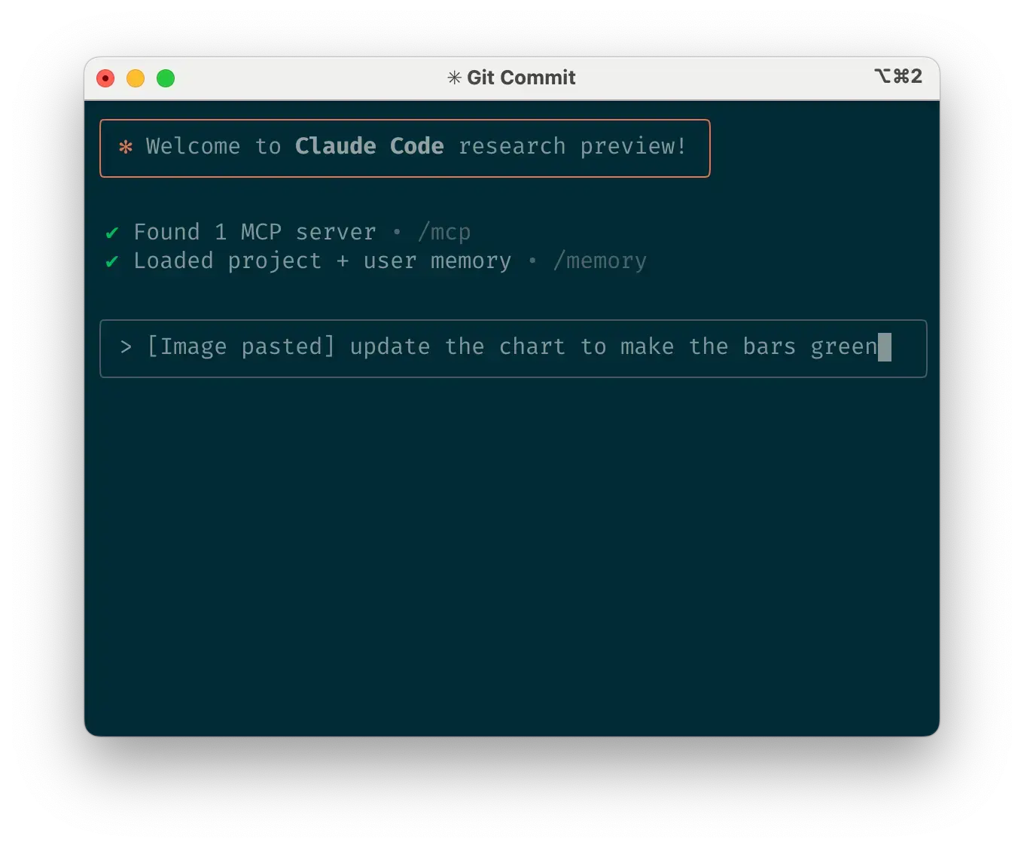Select the [Image pasted] attachment chip
Screen dimensions: 1024x848
click(240, 347)
